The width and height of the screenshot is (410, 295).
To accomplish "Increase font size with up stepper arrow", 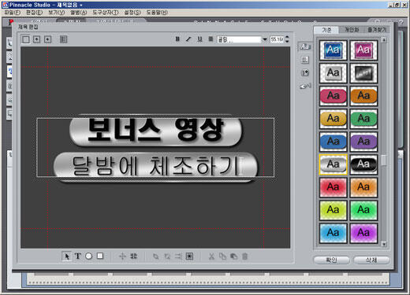I will click(287, 37).
